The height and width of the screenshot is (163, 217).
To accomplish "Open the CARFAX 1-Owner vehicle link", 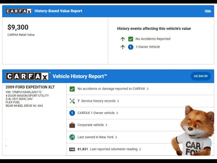I will [x=96, y=113].
